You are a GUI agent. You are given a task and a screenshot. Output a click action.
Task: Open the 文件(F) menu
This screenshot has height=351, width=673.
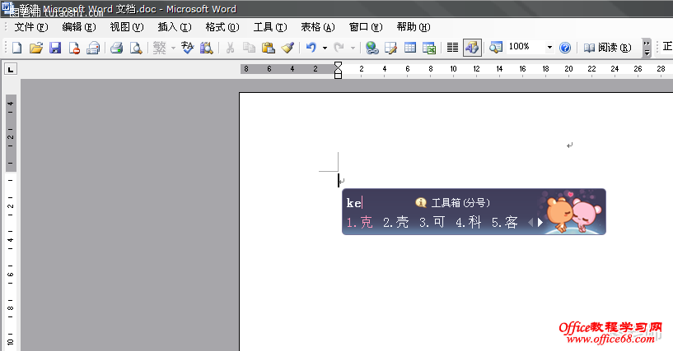(31, 27)
